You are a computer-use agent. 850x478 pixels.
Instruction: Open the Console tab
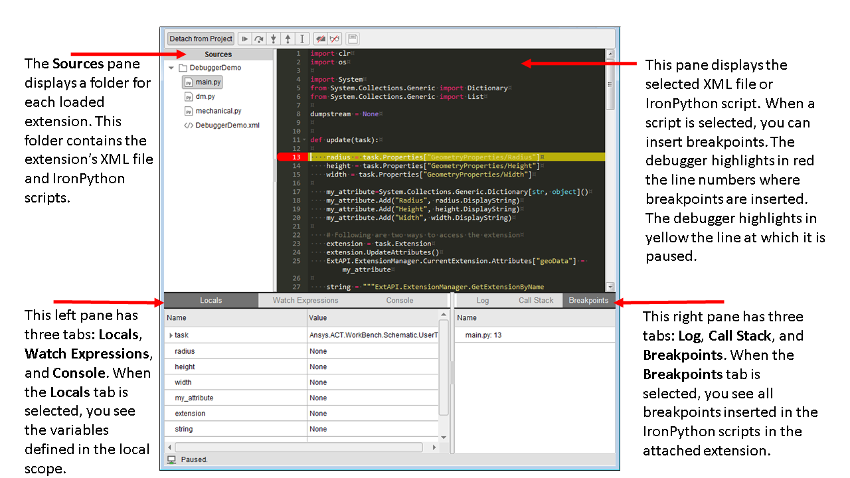pyautogui.click(x=400, y=301)
